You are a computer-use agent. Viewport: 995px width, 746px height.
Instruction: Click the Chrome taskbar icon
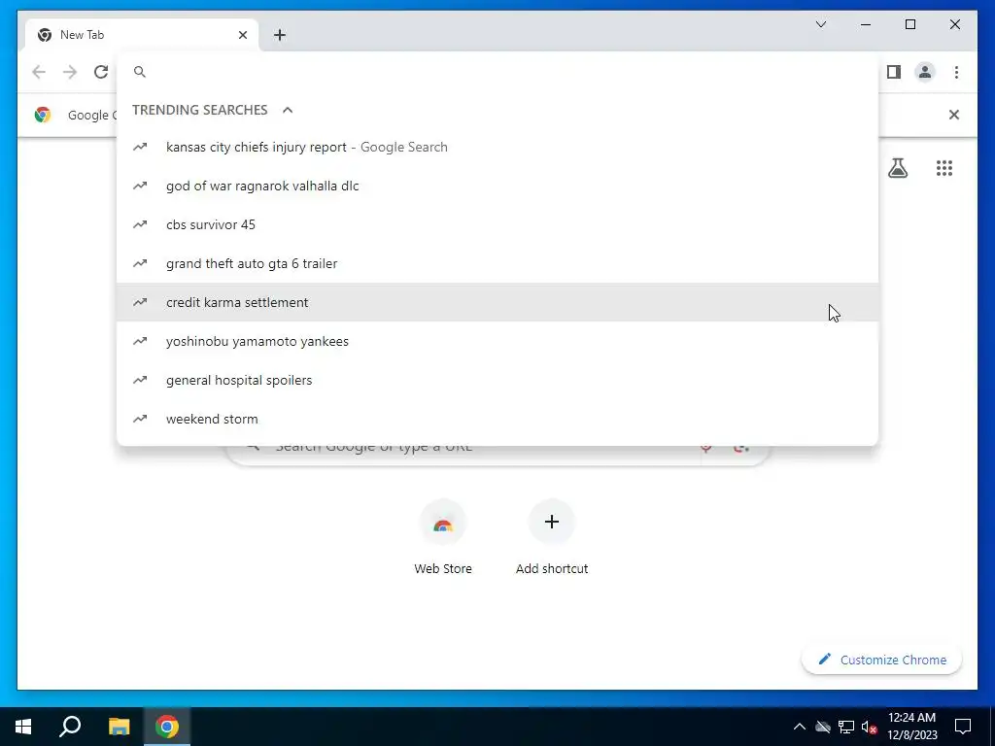coord(167,727)
